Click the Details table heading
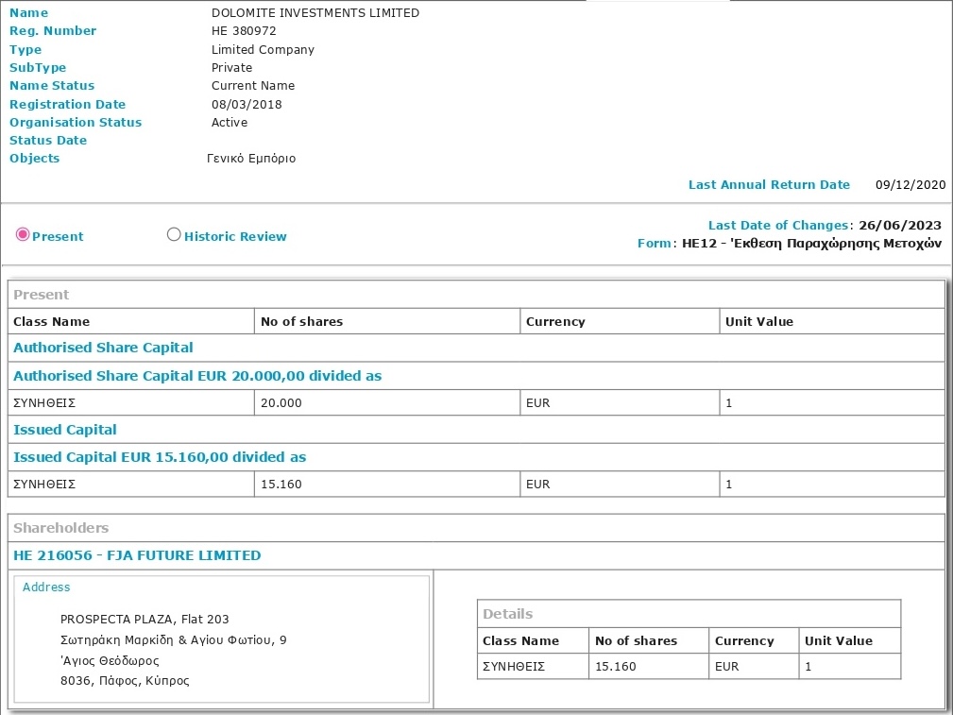 click(x=507, y=614)
